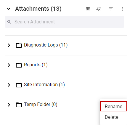Select the Diagnostic Logs (11) label

46,45
